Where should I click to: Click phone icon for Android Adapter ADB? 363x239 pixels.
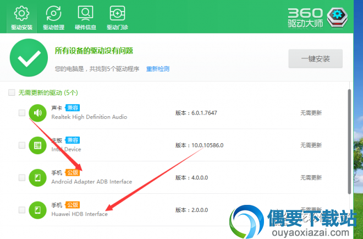37,178
